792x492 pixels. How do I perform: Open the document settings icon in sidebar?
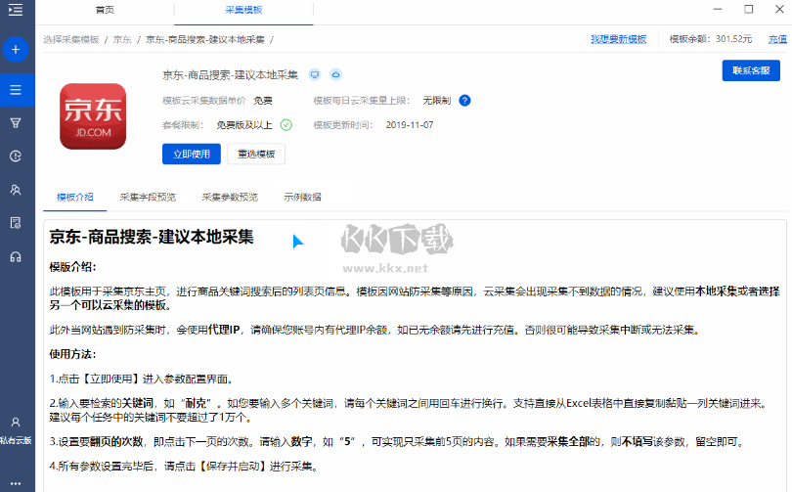[x=16, y=223]
